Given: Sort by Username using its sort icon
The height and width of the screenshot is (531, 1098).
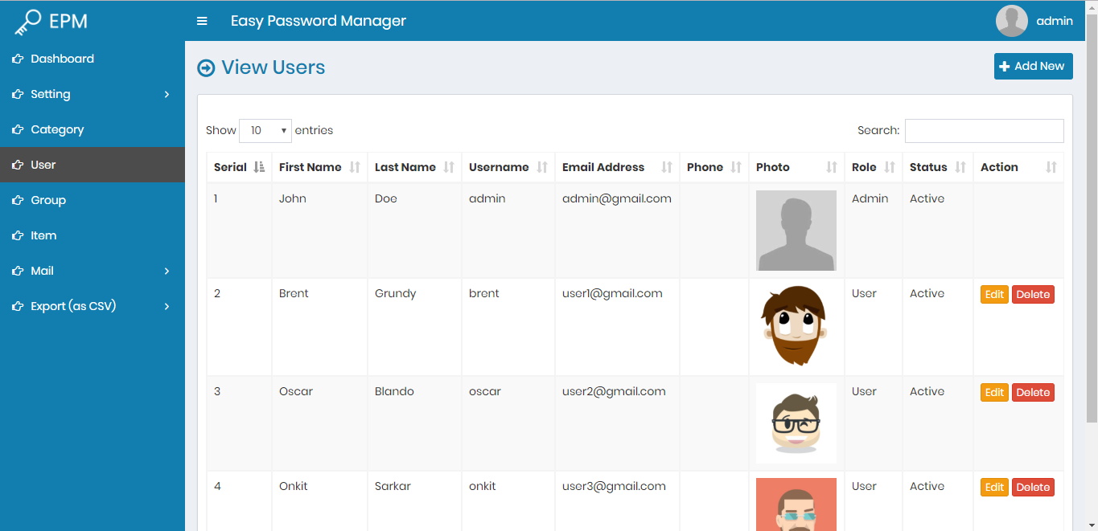Looking at the screenshot, I should 542,167.
